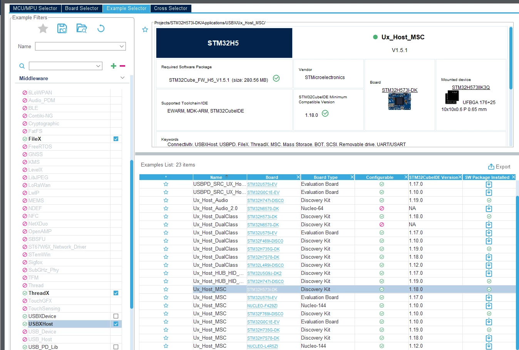Uncheck the FileX middleware checkbox

pyautogui.click(x=116, y=139)
